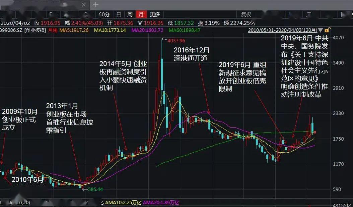Open the 复权 adjustment option

click(x=246, y=15)
